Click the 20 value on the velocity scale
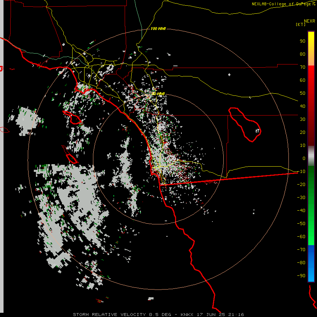Image resolution: width=317 pixels, height=317 pixels. coord(303,132)
